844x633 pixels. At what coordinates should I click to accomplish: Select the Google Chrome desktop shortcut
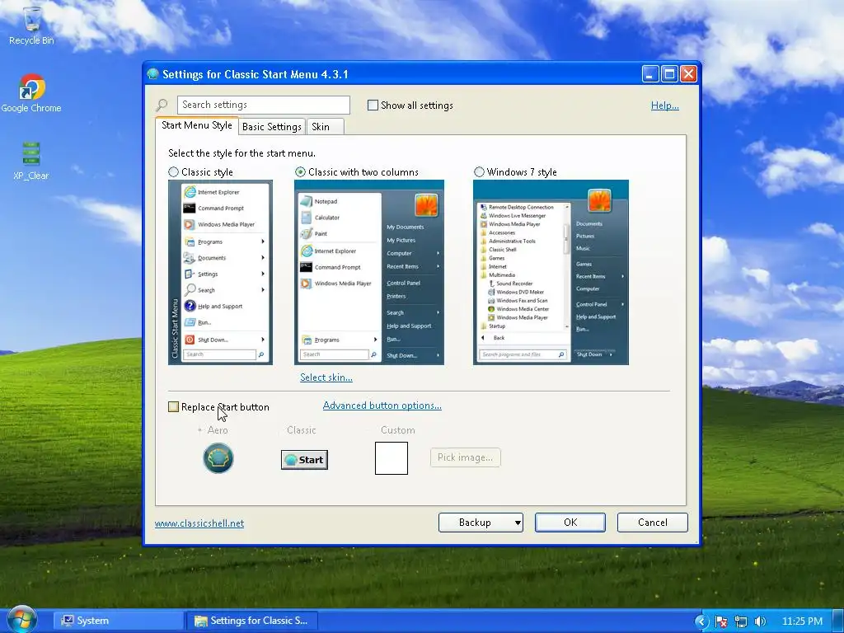tap(31, 94)
